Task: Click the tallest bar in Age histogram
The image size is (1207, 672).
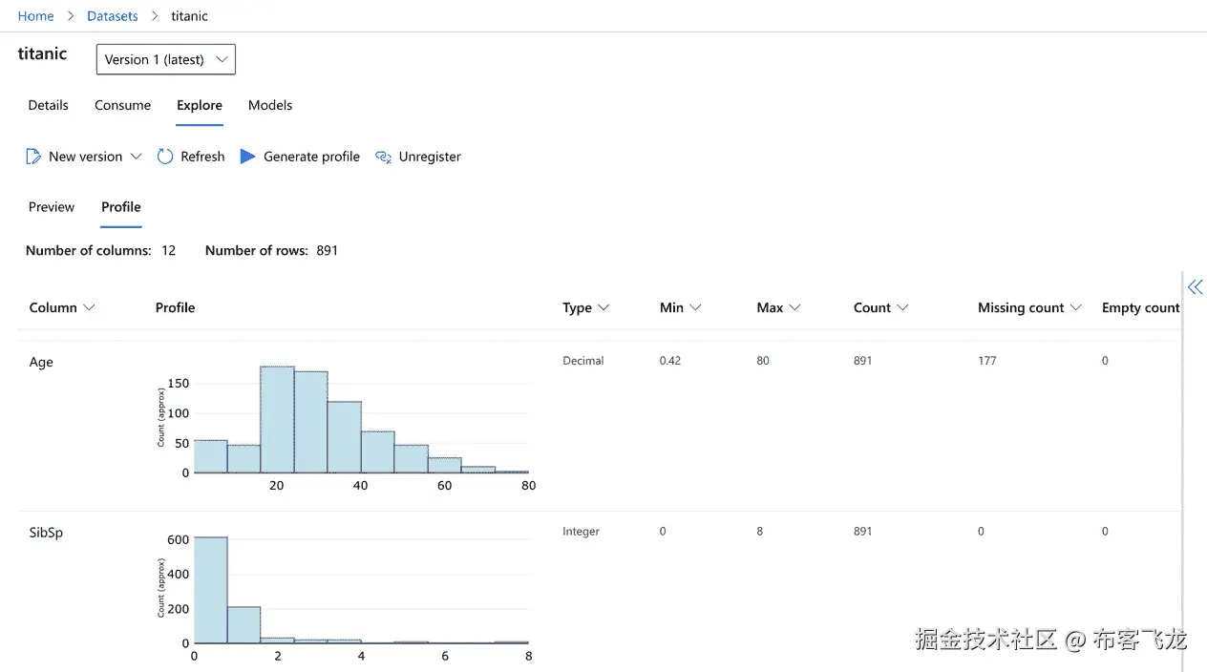Action: click(277, 420)
